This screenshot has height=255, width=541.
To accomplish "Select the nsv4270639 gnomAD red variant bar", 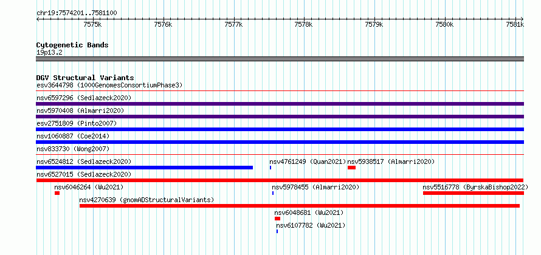I will [x=300, y=206].
